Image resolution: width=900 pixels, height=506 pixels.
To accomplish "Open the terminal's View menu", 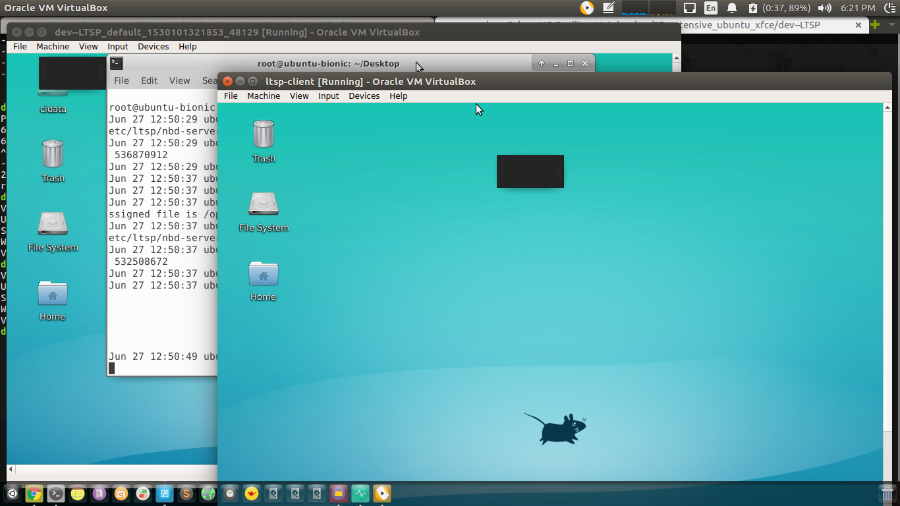I will (179, 80).
